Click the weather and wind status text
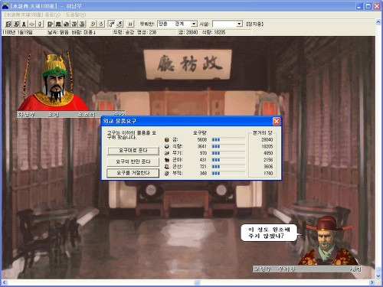The width and height of the screenshot is (383, 287). (72, 32)
